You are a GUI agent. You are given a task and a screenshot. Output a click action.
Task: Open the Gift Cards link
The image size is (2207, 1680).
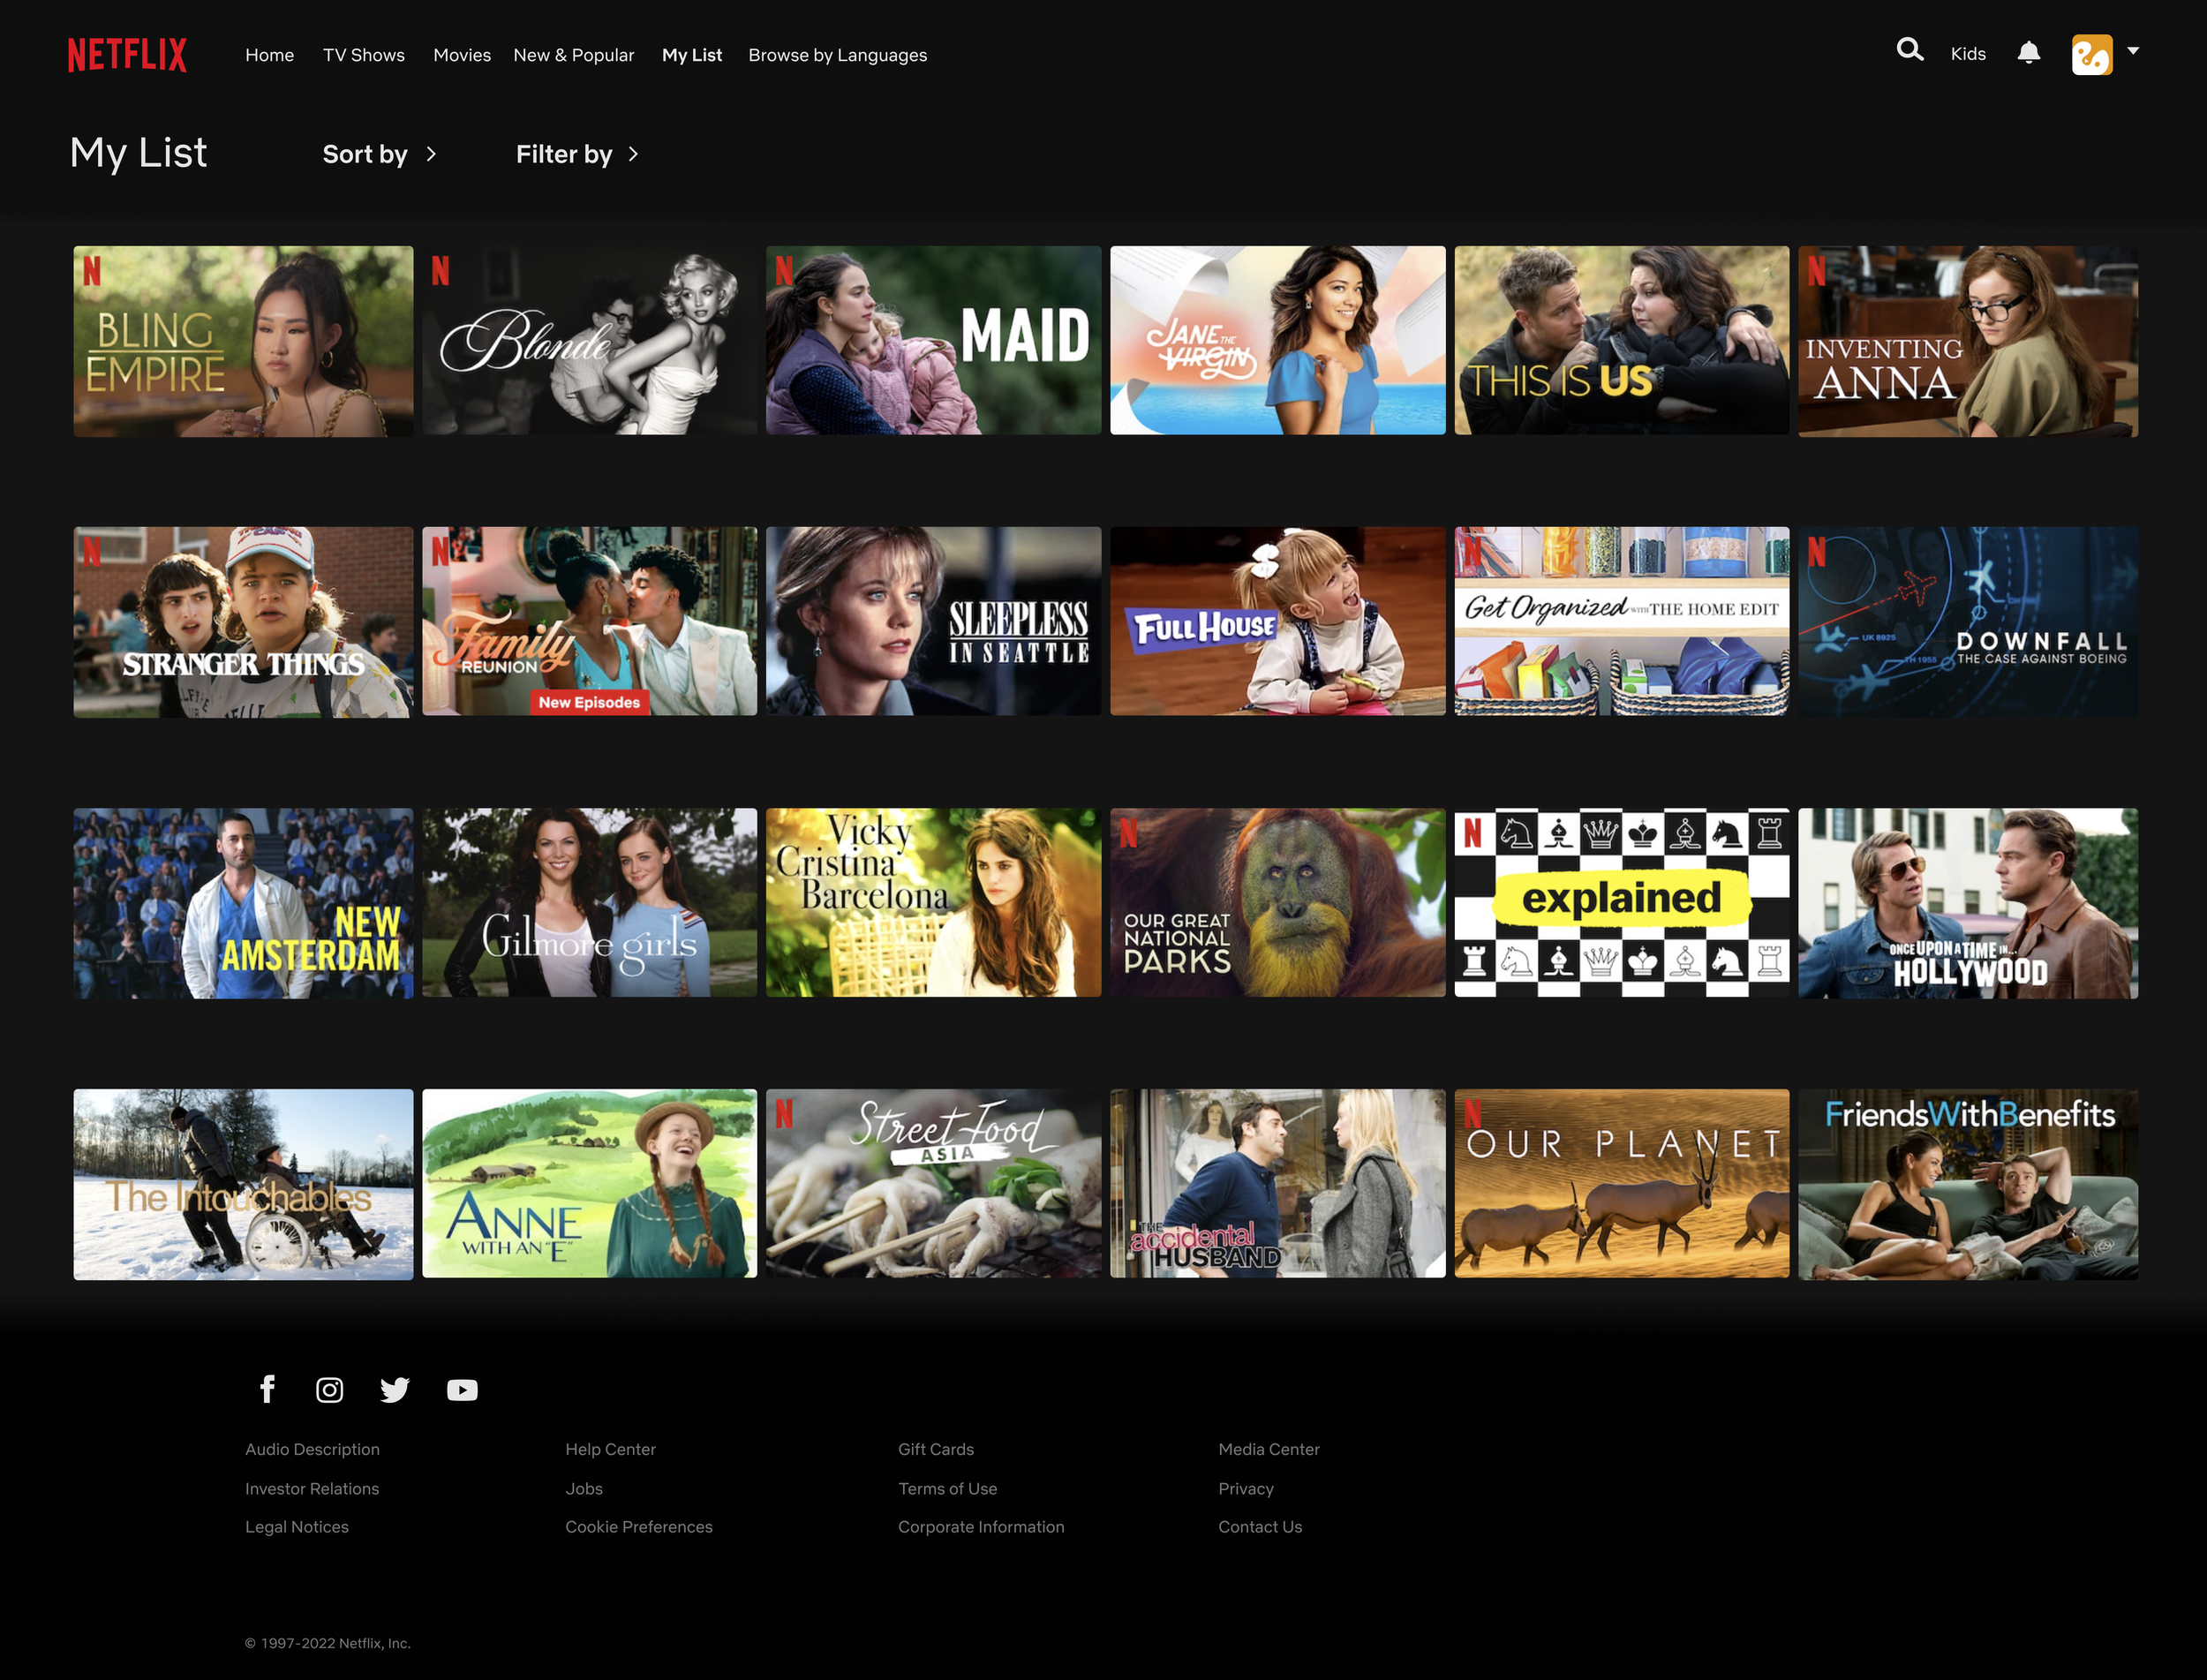pos(936,1449)
